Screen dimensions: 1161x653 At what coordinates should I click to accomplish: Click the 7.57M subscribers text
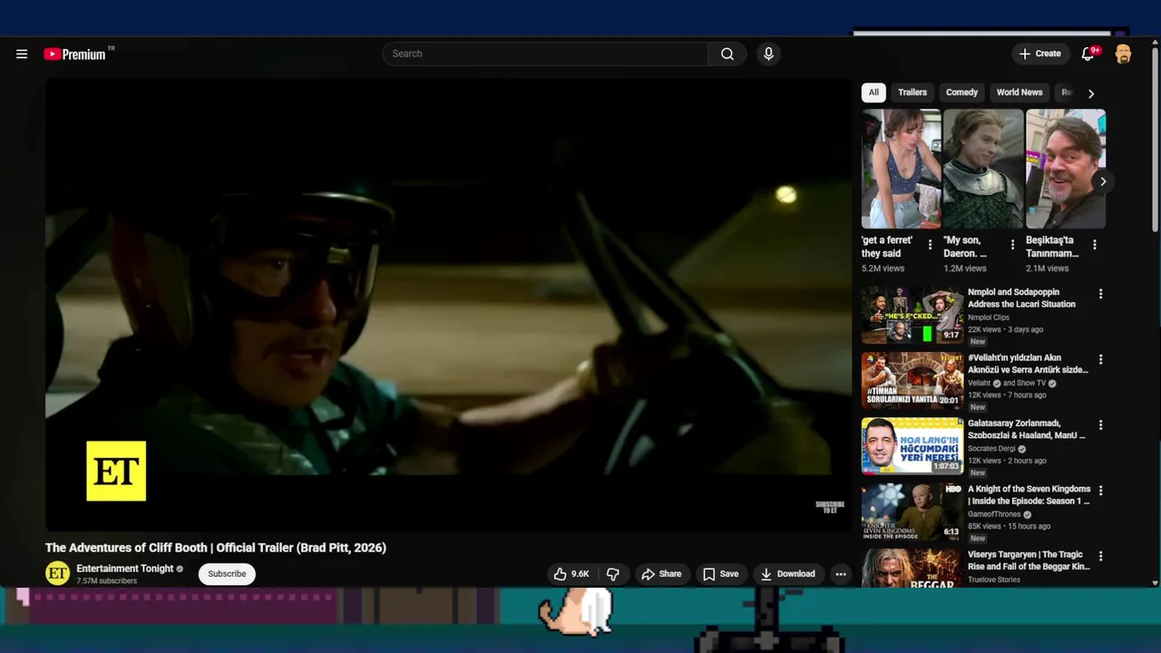(x=107, y=580)
